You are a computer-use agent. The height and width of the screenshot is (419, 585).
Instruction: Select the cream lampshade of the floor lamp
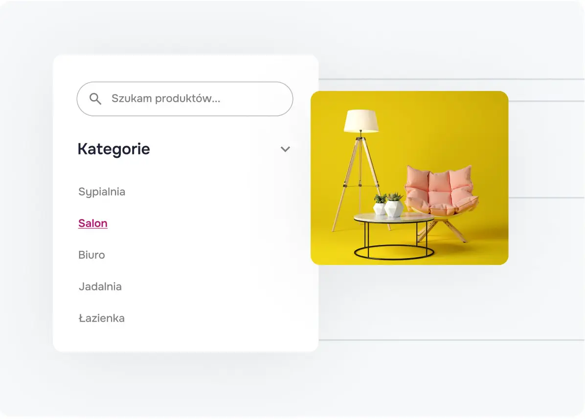361,121
